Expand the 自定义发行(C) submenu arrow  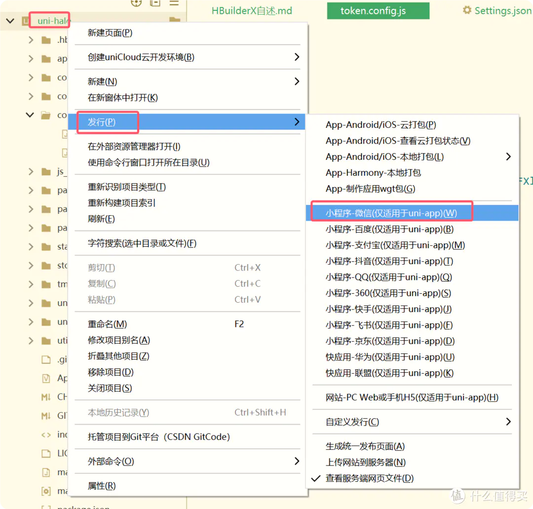[x=508, y=422]
